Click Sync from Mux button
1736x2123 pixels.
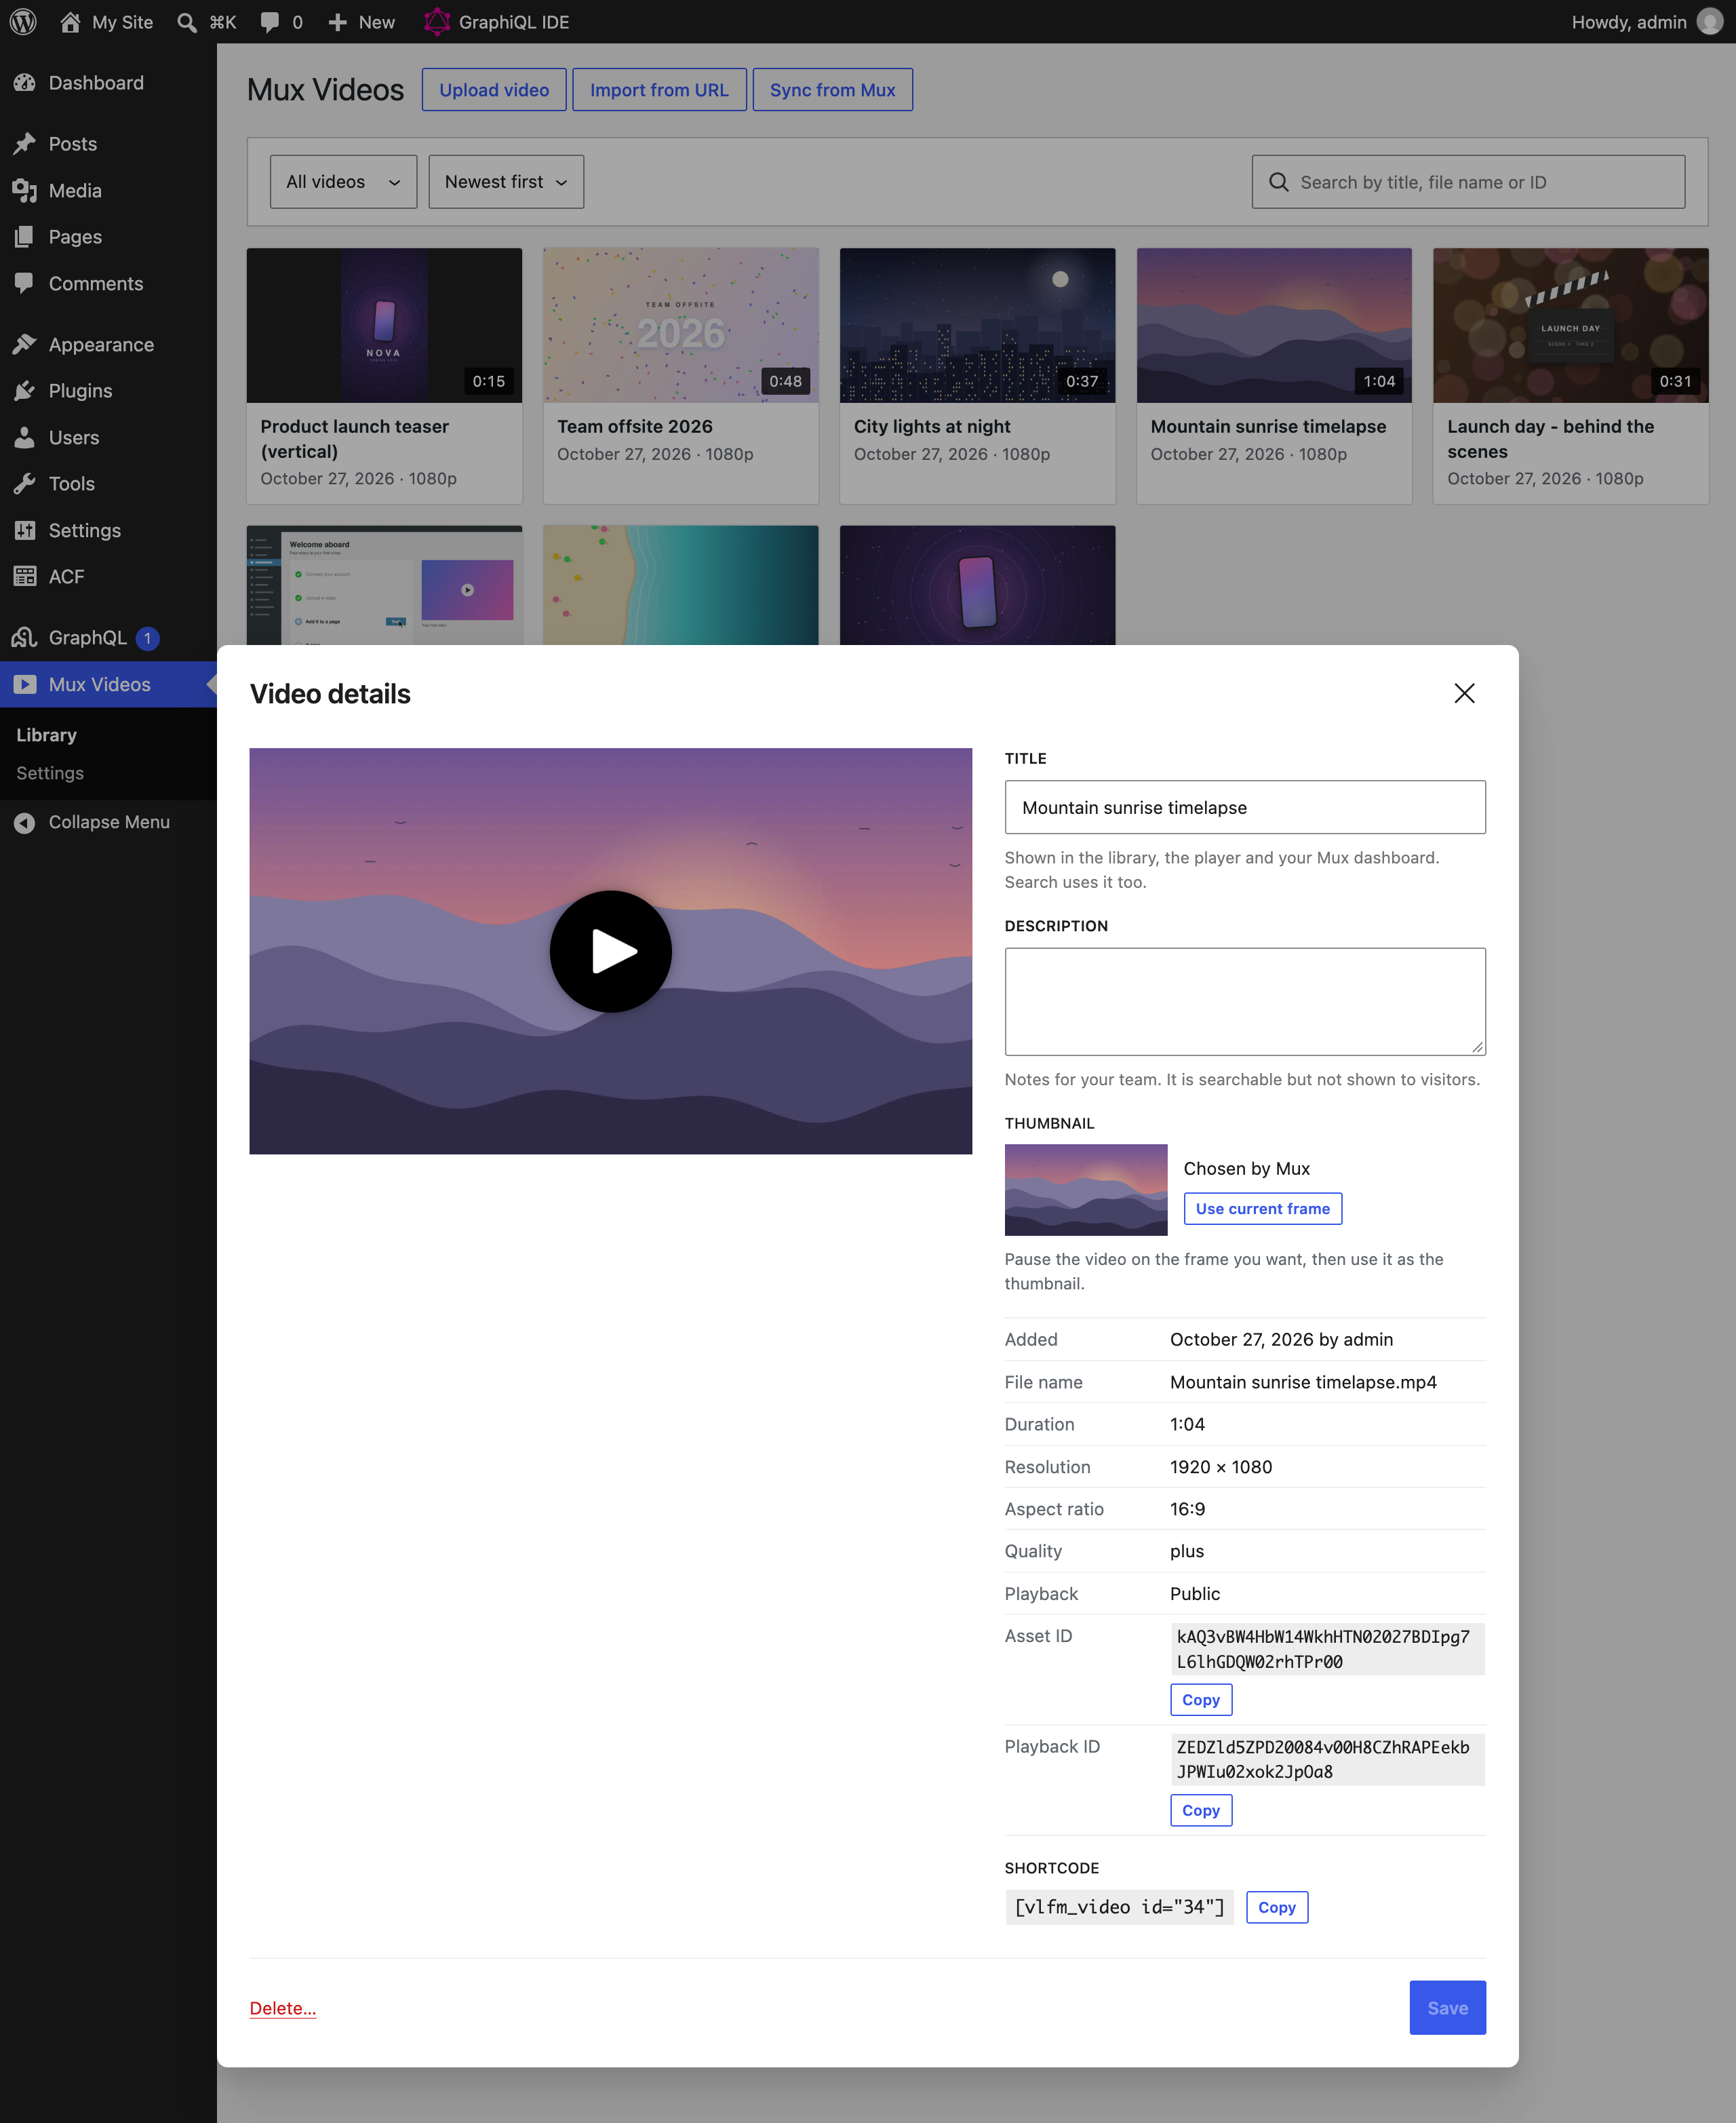coord(832,90)
